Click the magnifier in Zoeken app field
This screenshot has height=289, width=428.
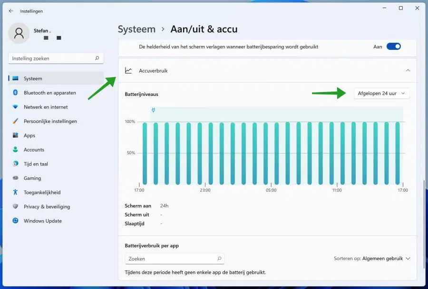219,259
